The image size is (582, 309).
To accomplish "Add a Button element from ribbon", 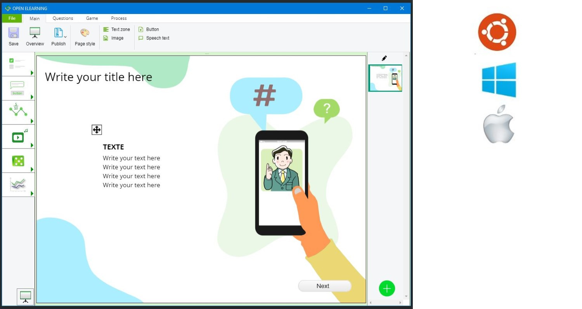I will point(149,30).
